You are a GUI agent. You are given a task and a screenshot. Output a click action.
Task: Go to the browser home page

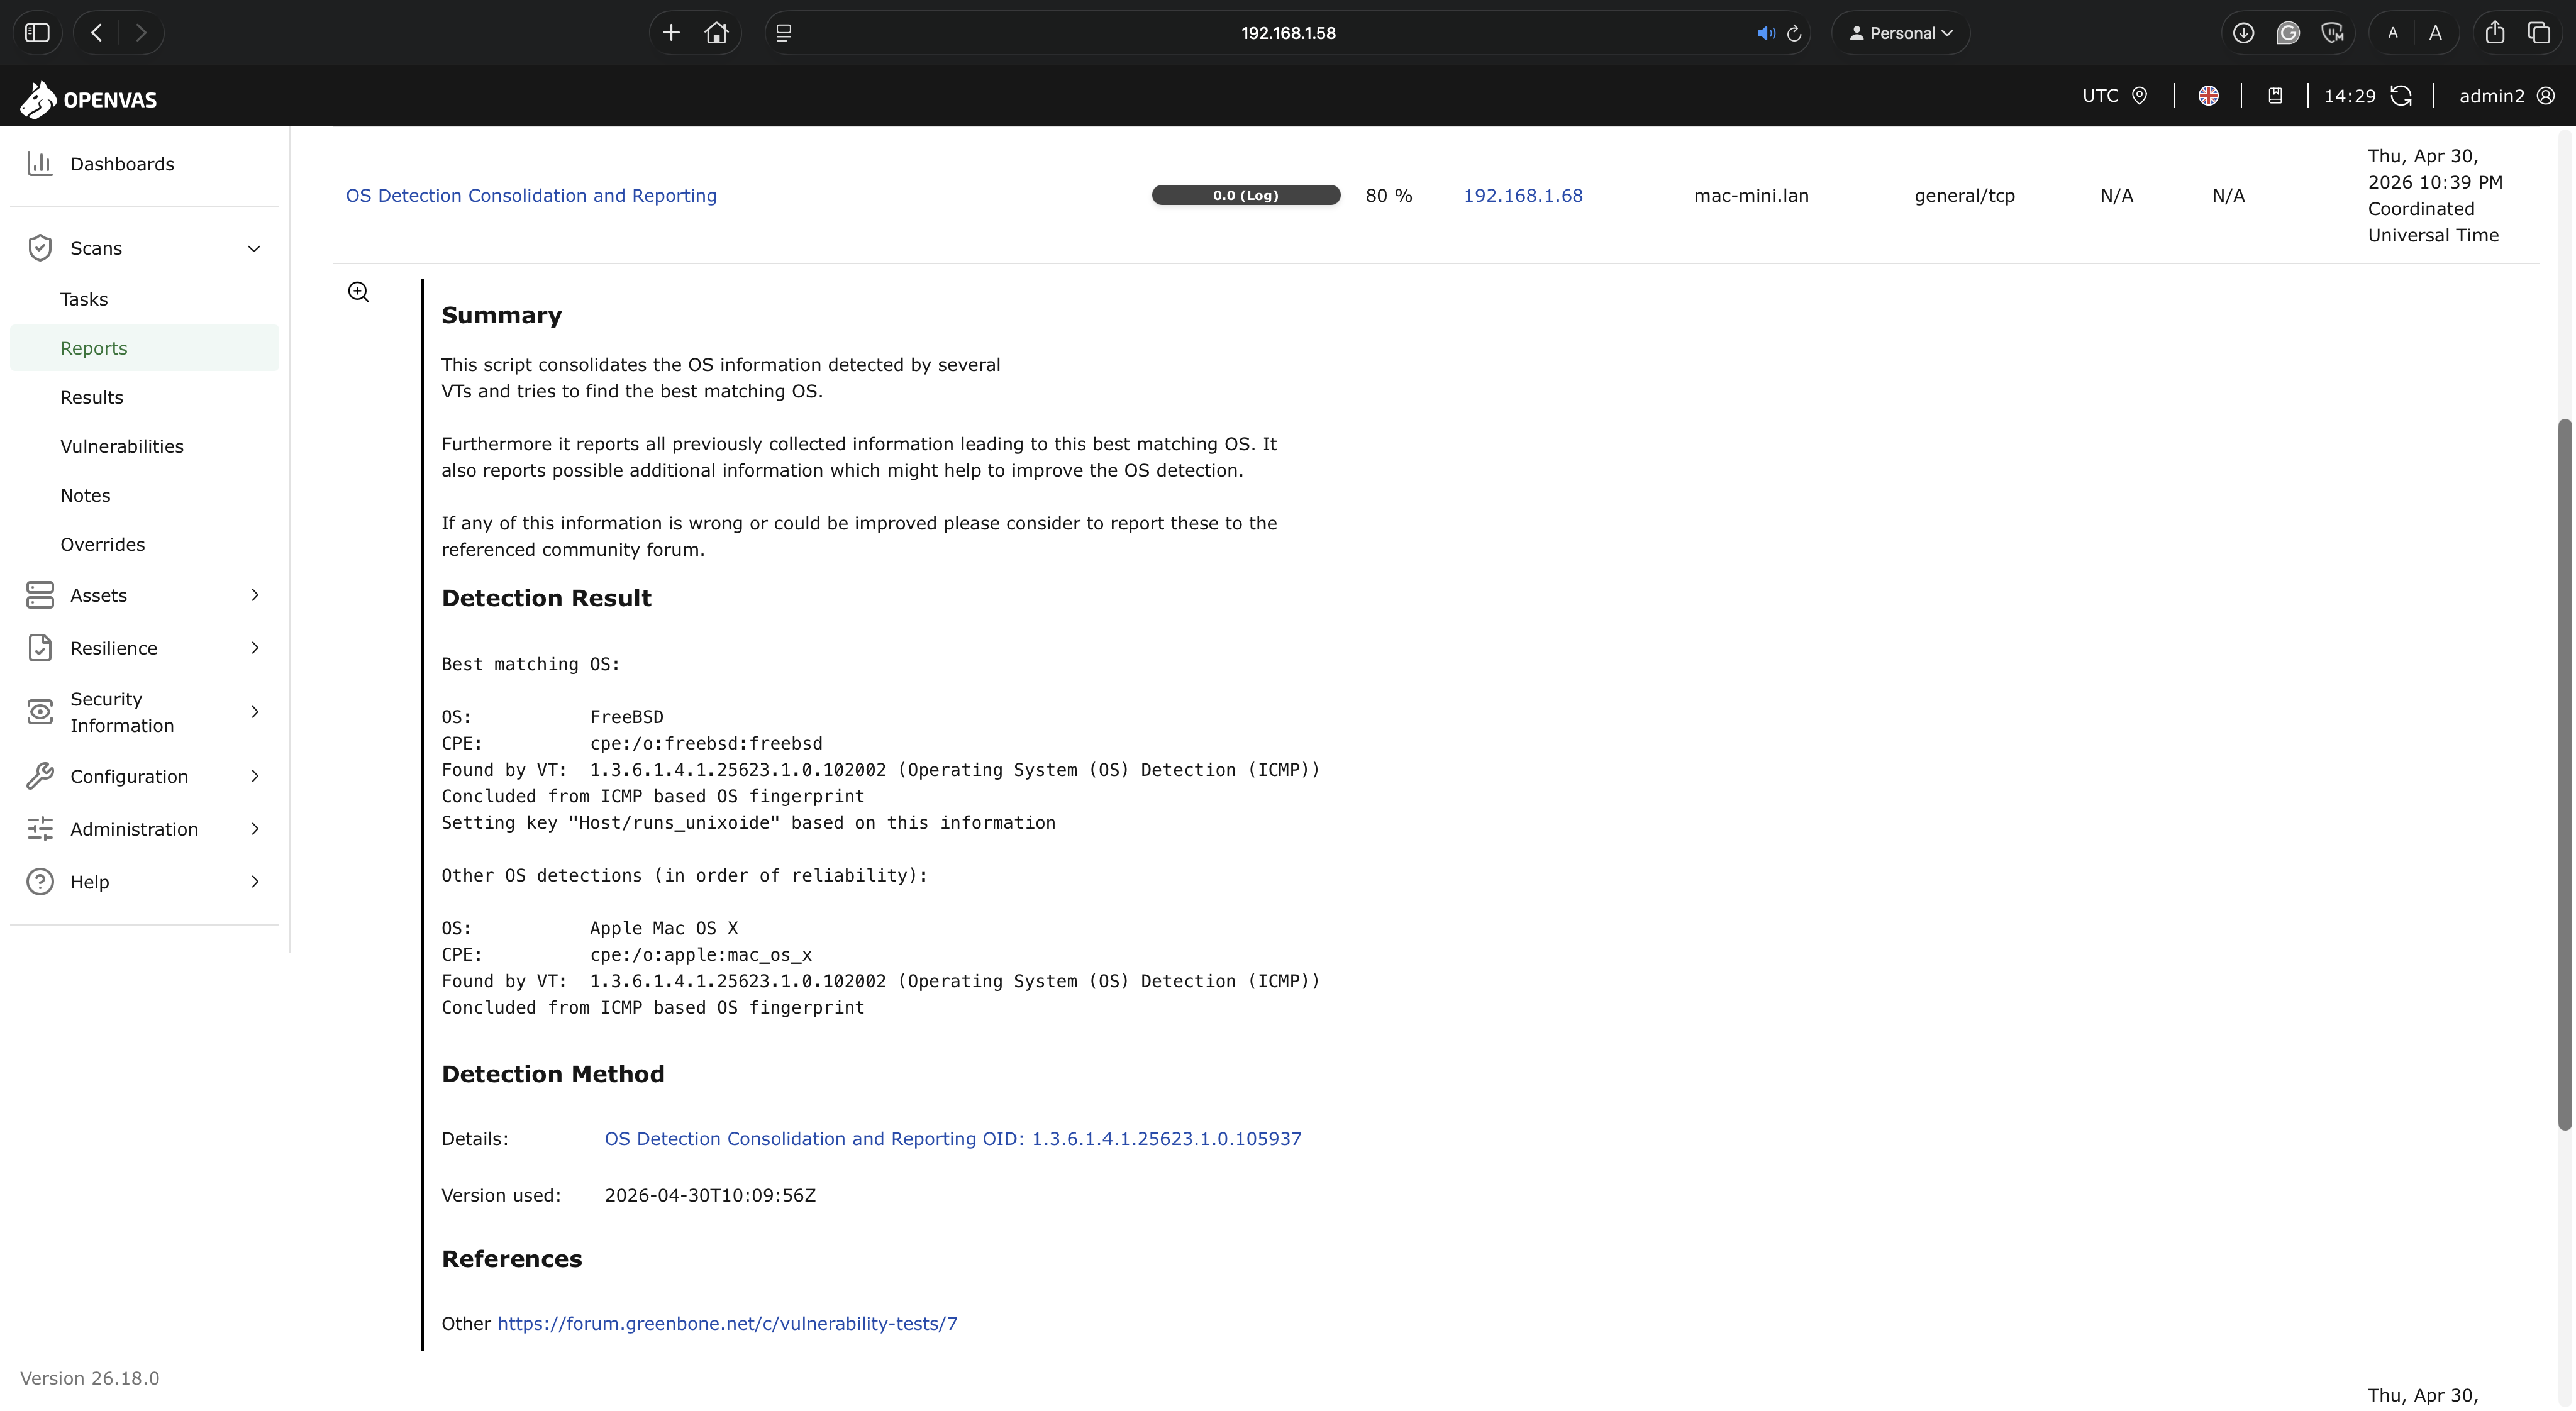[716, 33]
